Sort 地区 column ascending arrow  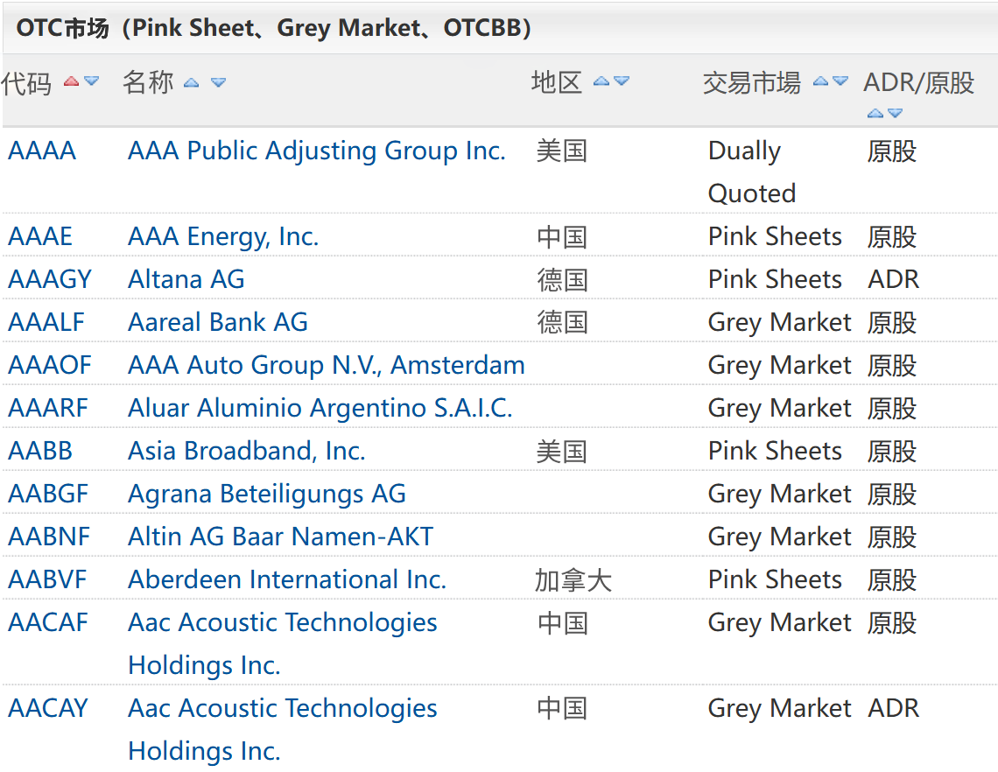point(601,81)
